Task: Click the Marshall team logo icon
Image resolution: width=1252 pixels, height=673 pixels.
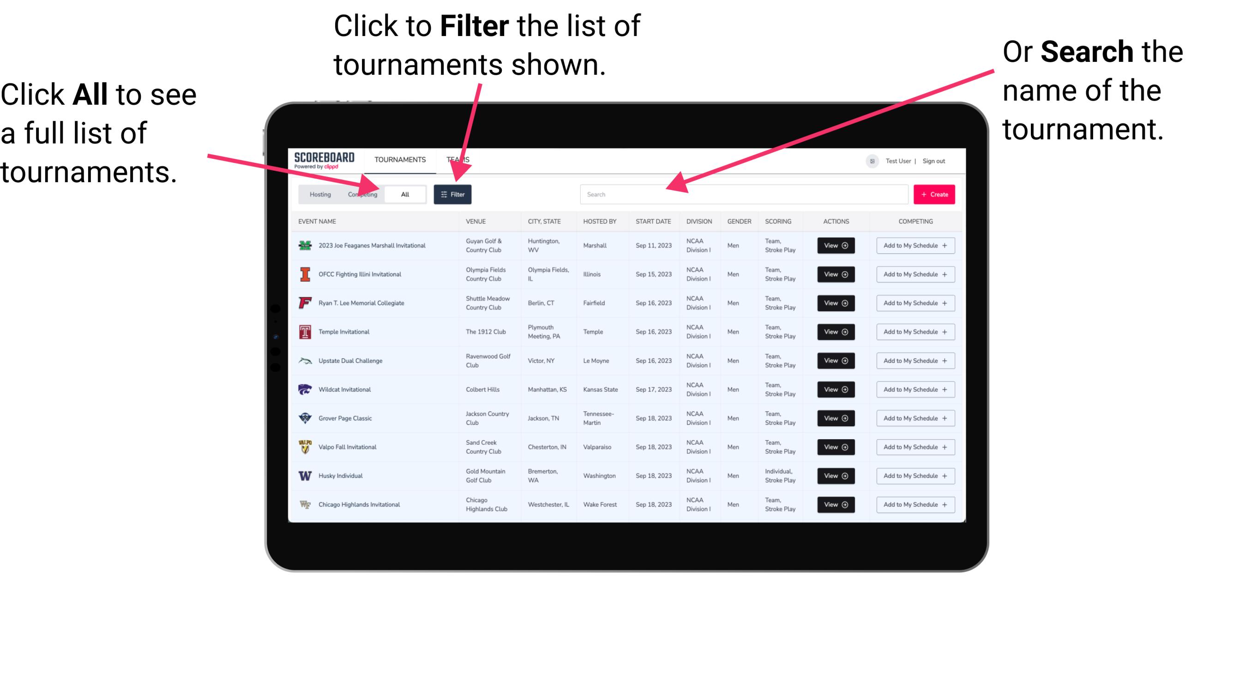Action: pyautogui.click(x=306, y=245)
